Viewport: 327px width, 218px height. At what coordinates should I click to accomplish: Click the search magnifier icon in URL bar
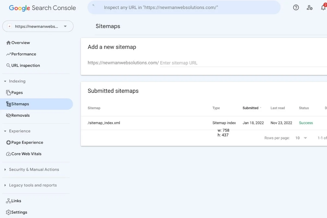[93, 5]
